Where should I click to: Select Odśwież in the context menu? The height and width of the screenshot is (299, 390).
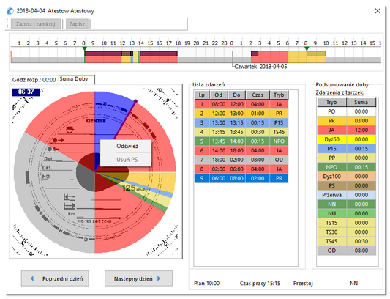click(x=127, y=146)
